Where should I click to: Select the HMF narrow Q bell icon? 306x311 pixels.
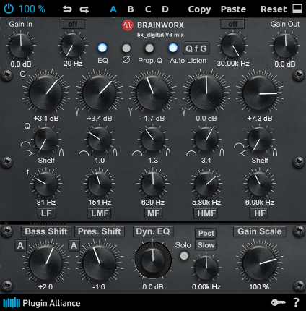[222, 153]
